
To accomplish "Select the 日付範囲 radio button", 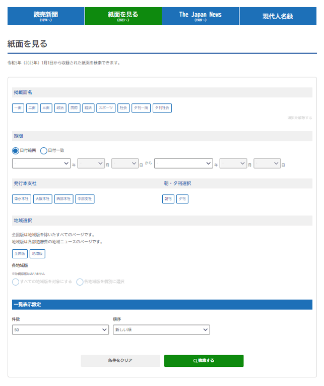I will click(x=16, y=150).
